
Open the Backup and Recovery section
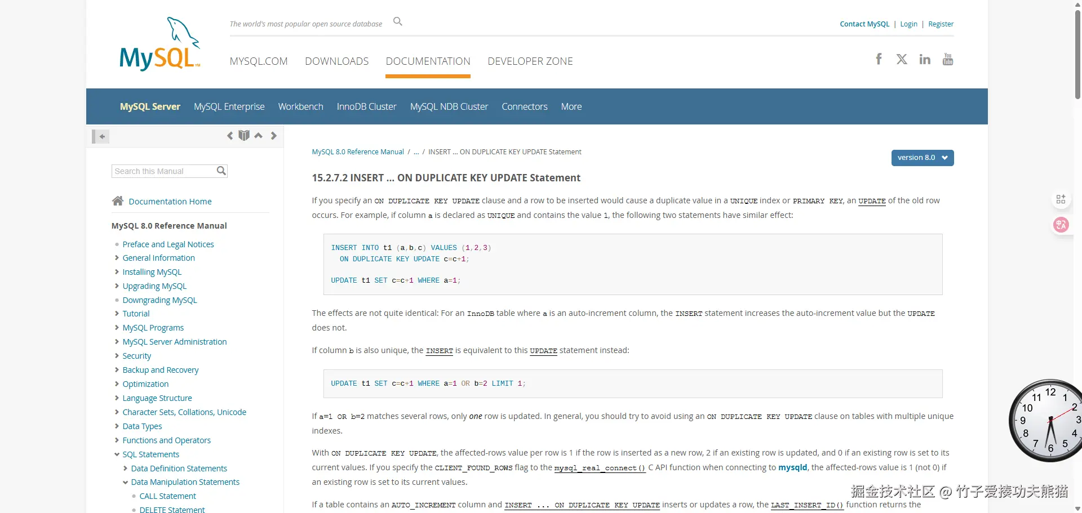(x=161, y=370)
